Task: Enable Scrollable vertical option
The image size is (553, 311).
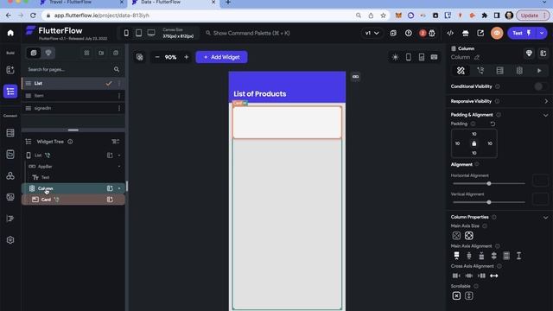Action: (x=468, y=295)
